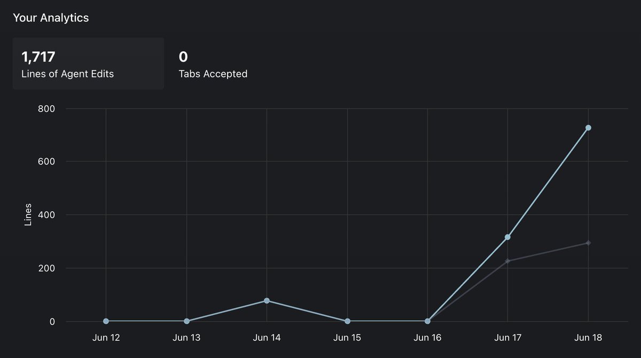The width and height of the screenshot is (641, 358).
Task: Select the Tabs Accepted metric card
Action: (x=213, y=64)
